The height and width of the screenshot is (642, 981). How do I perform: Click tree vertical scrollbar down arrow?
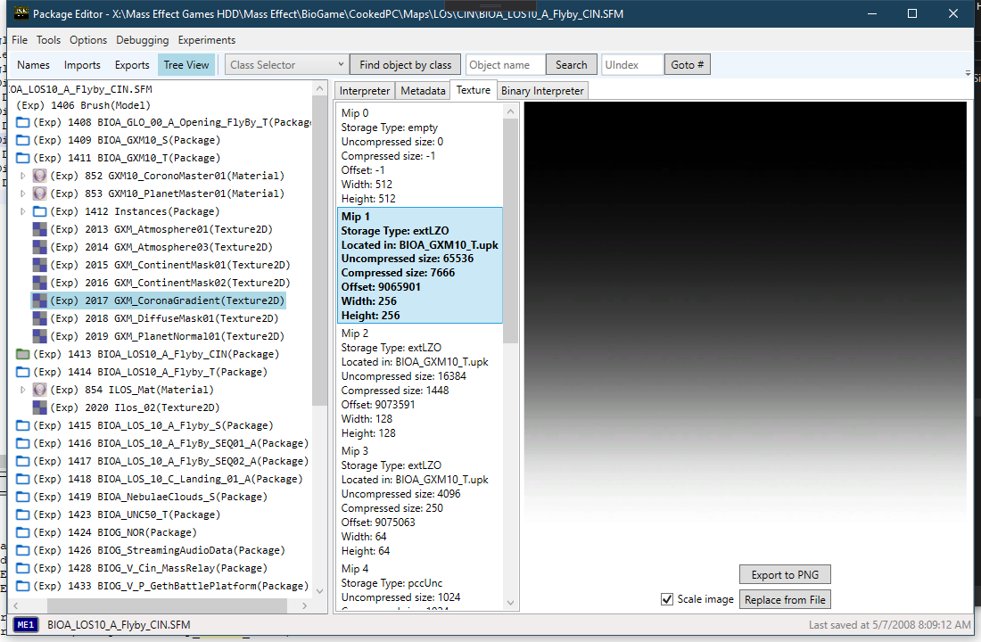pos(319,590)
